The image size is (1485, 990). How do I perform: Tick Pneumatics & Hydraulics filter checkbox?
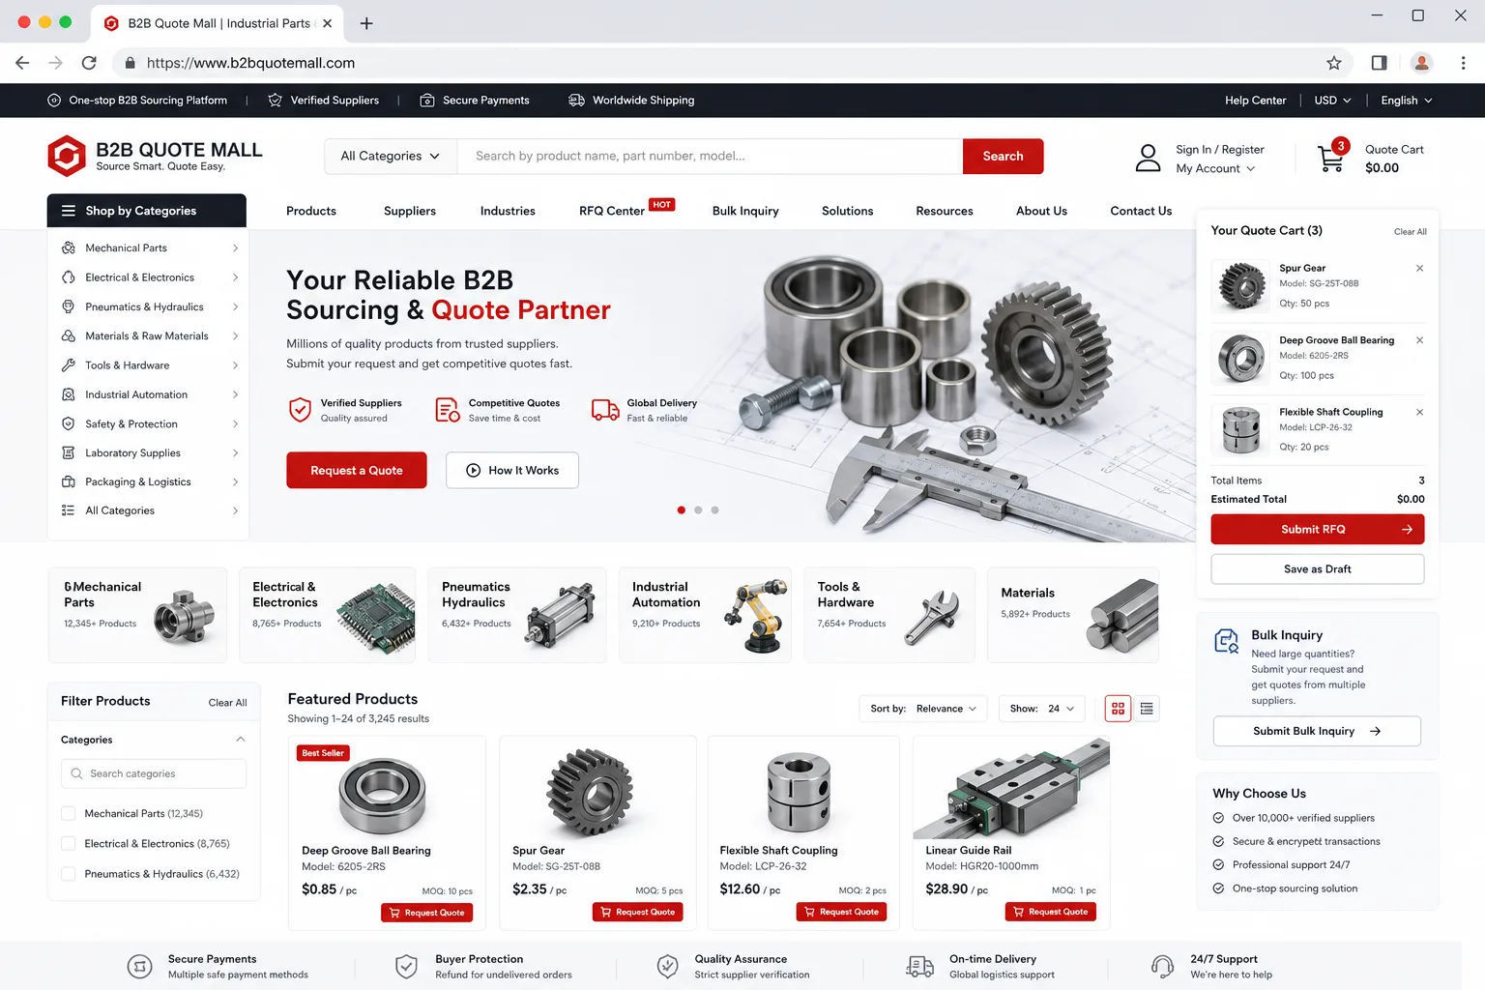pyautogui.click(x=69, y=873)
